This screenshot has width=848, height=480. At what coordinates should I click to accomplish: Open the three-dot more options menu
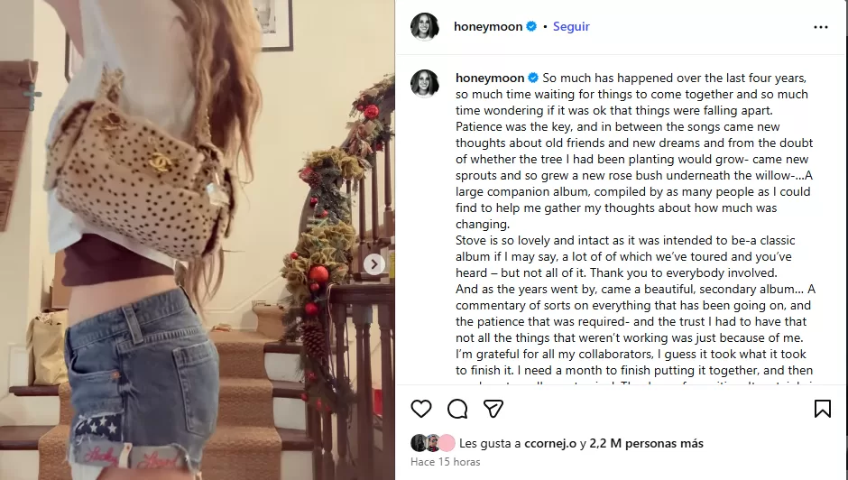tap(820, 27)
